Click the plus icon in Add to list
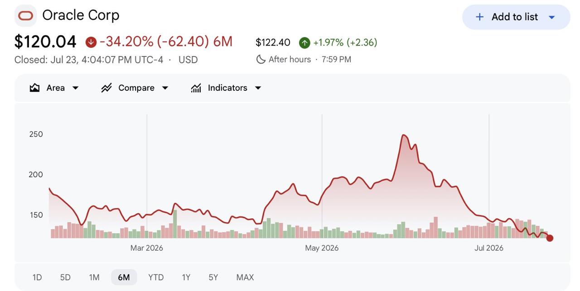This screenshot has height=291, width=580. point(479,17)
